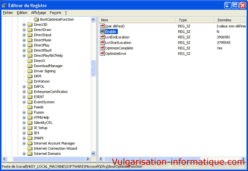The width and height of the screenshot is (248, 171).
Task: Open the Affichage menu
Action: click(38, 13)
